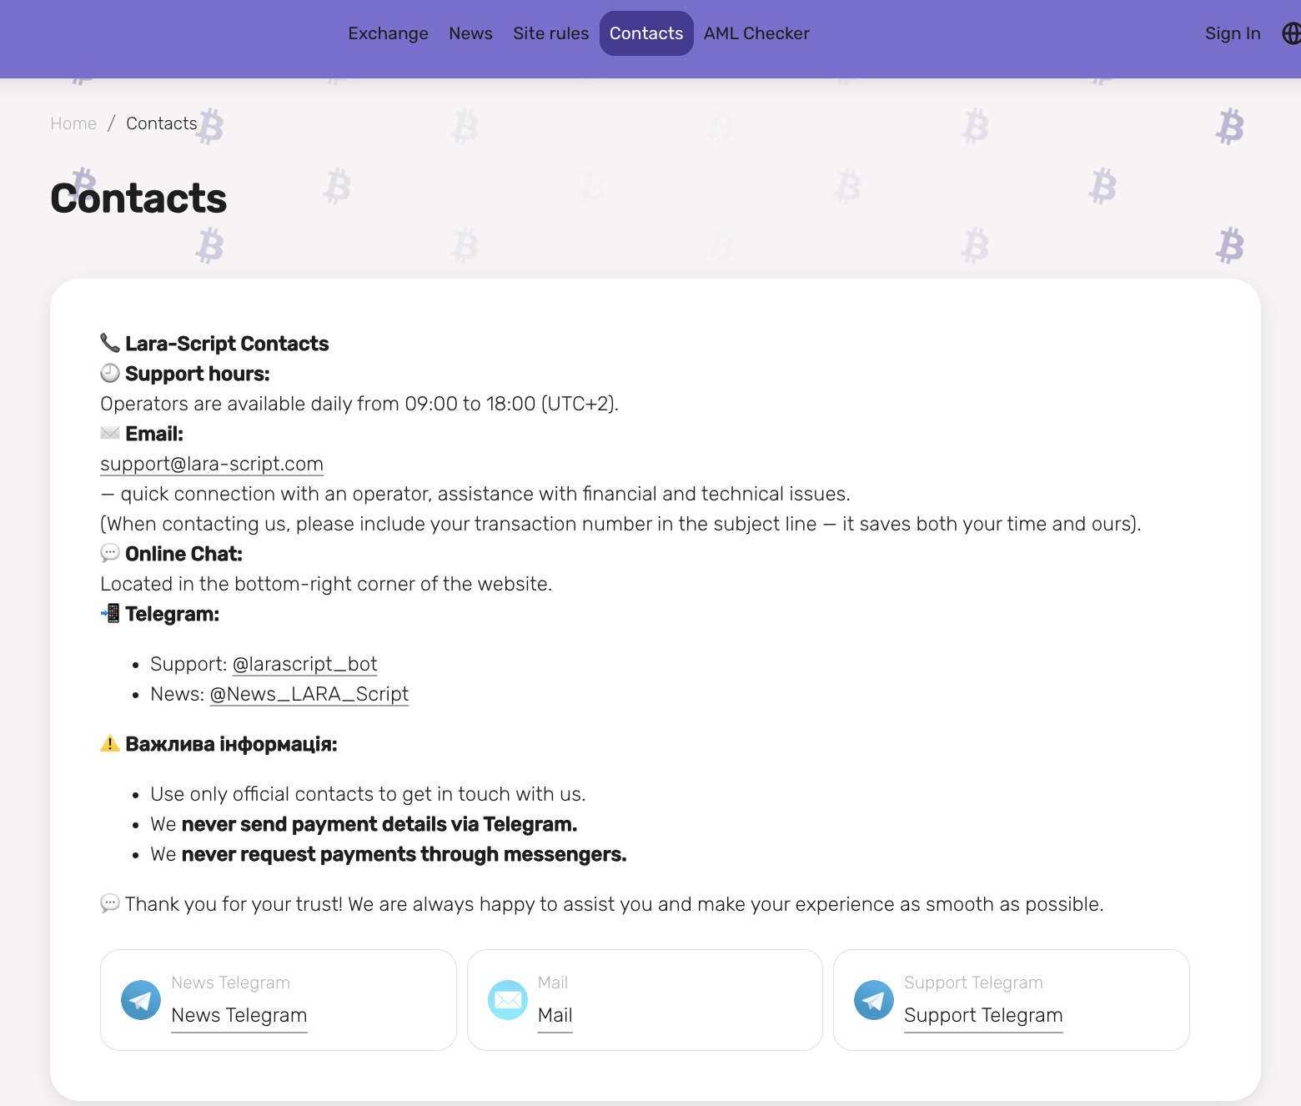This screenshot has height=1106, width=1301.
Task: Click the Support Telegram paper-plane icon
Action: point(874,999)
